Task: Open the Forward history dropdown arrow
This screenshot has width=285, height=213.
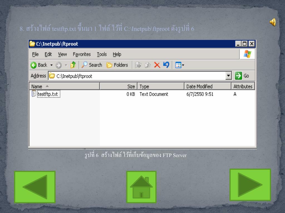Action: click(66, 65)
